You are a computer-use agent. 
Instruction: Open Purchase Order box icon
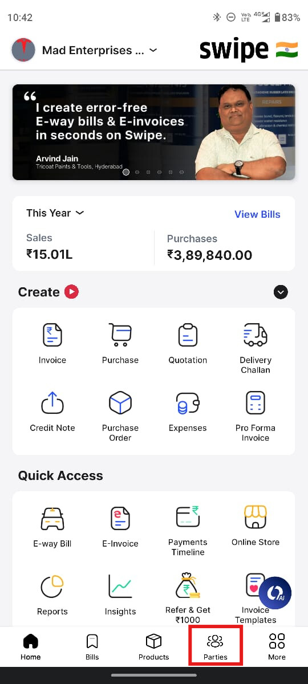(x=120, y=403)
